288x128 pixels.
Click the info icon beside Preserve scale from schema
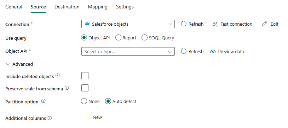[x=67, y=88]
